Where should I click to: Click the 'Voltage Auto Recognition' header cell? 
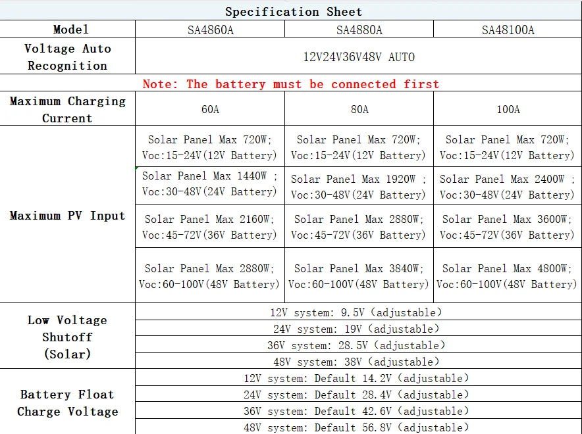click(x=68, y=56)
